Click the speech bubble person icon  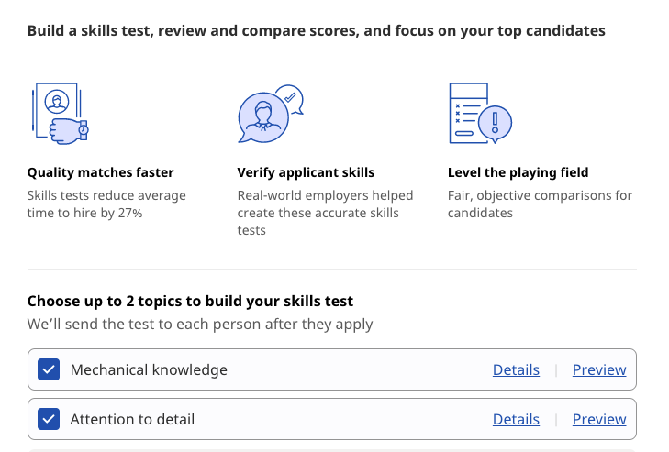coord(269,114)
